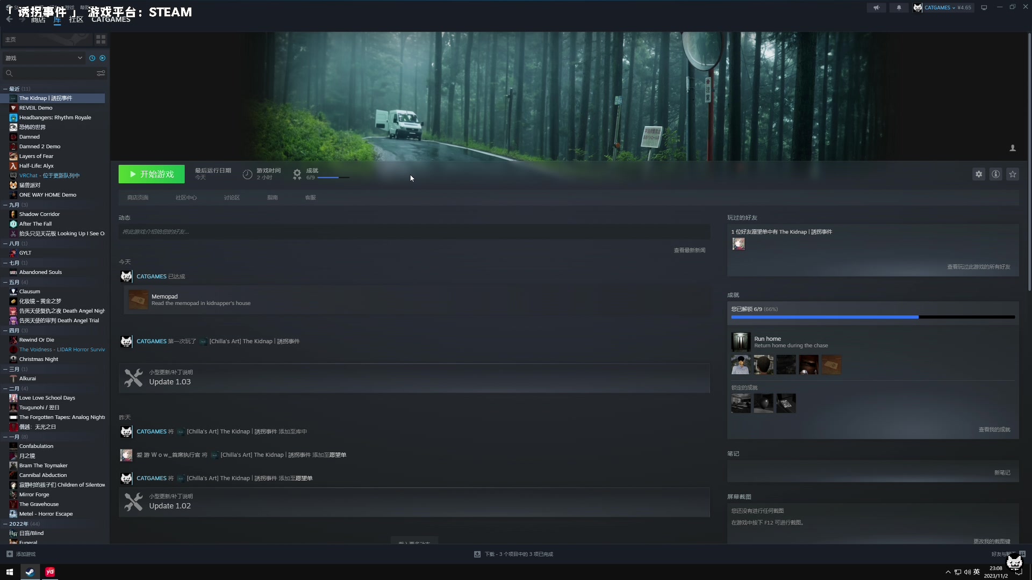Click the 添加游戏 plus button
This screenshot has height=580, width=1032.
point(10,554)
